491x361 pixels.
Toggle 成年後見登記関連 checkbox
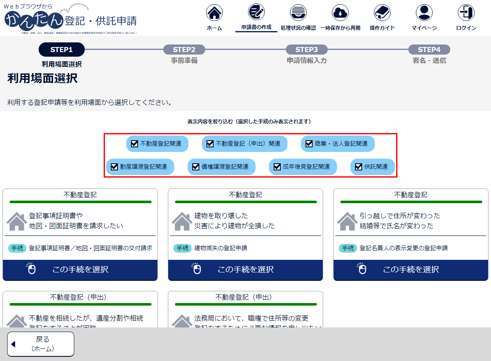pyautogui.click(x=277, y=167)
